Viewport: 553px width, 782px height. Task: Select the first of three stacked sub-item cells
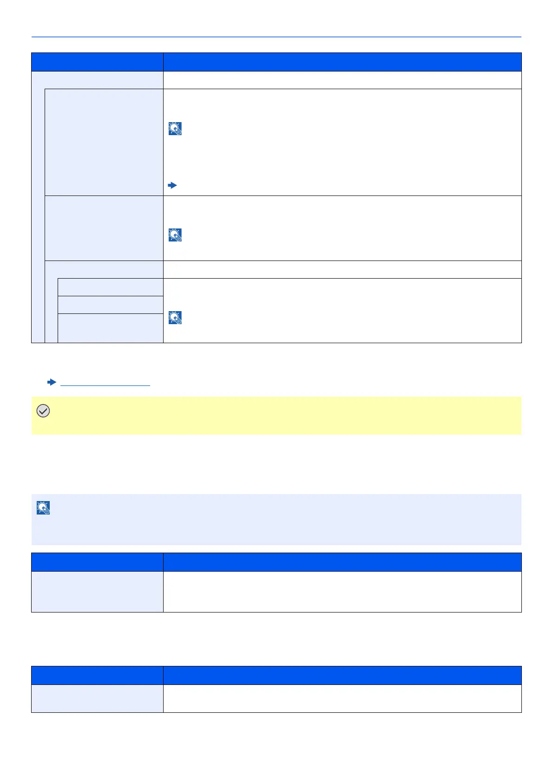(x=111, y=287)
